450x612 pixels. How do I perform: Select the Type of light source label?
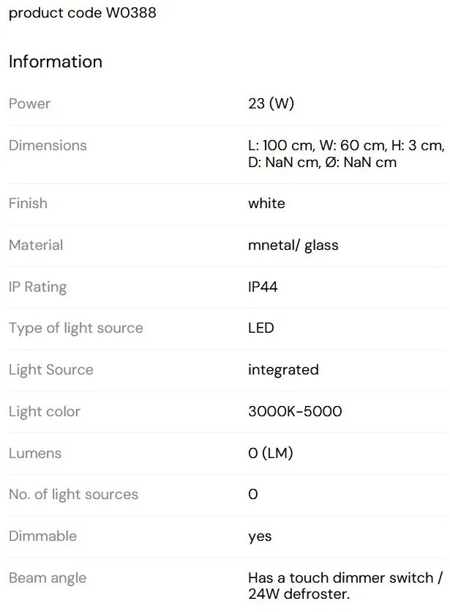coord(75,328)
